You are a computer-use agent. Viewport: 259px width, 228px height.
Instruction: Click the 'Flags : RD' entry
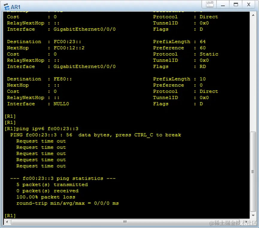point(179,67)
